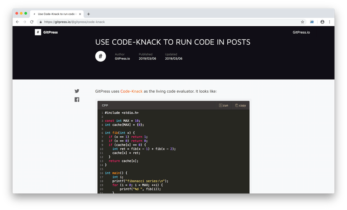Share the post on Facebook
The width and height of the screenshot is (347, 210).
click(x=77, y=100)
